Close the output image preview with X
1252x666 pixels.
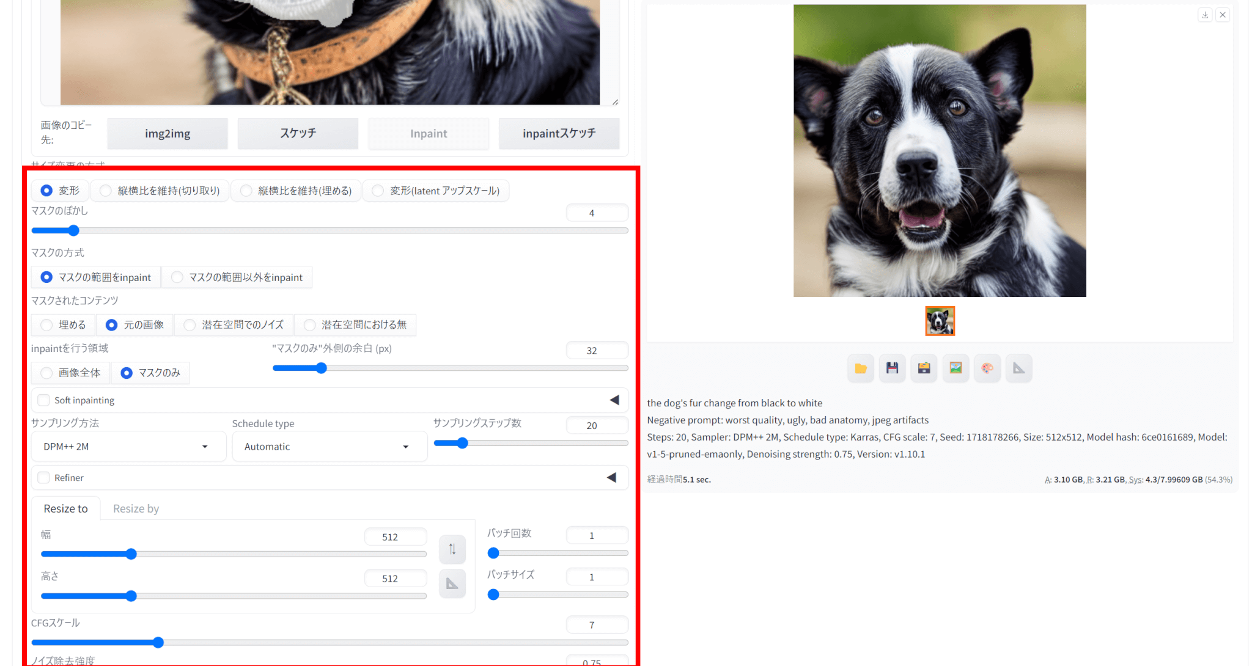click(1223, 15)
